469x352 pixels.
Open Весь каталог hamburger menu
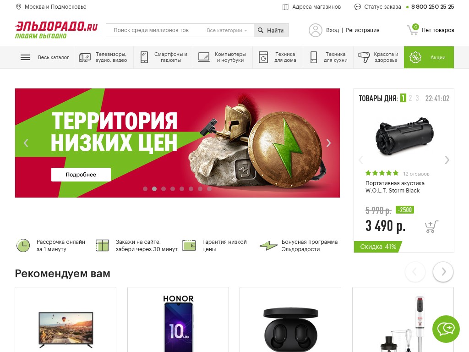click(x=25, y=57)
